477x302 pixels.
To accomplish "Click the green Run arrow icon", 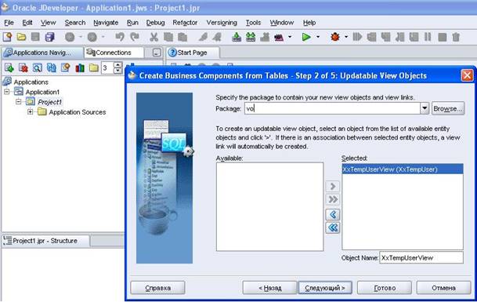I will point(306,37).
